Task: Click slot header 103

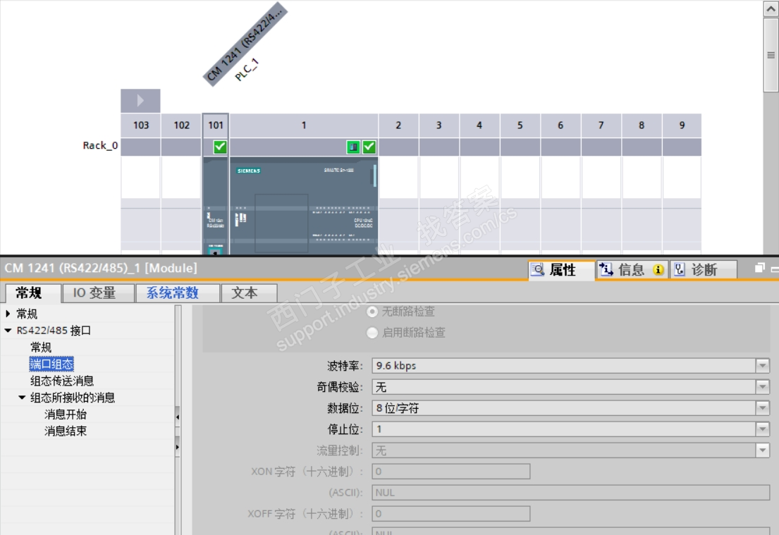Action: [x=140, y=125]
